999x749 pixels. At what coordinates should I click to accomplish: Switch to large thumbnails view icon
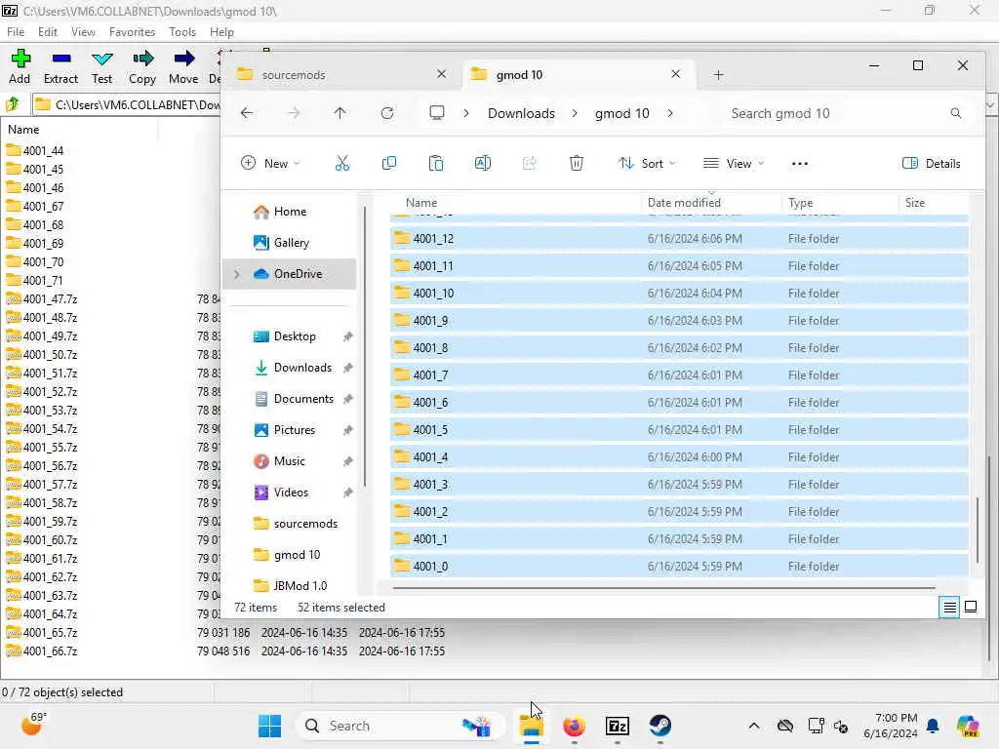[971, 607]
